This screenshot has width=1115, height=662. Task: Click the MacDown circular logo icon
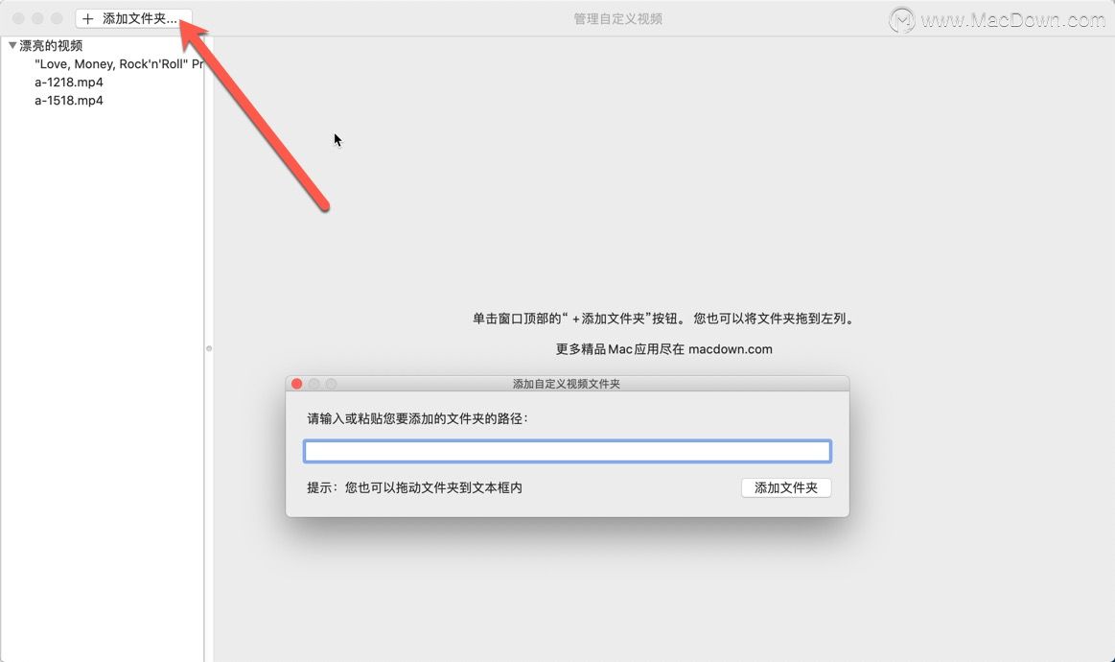point(901,19)
